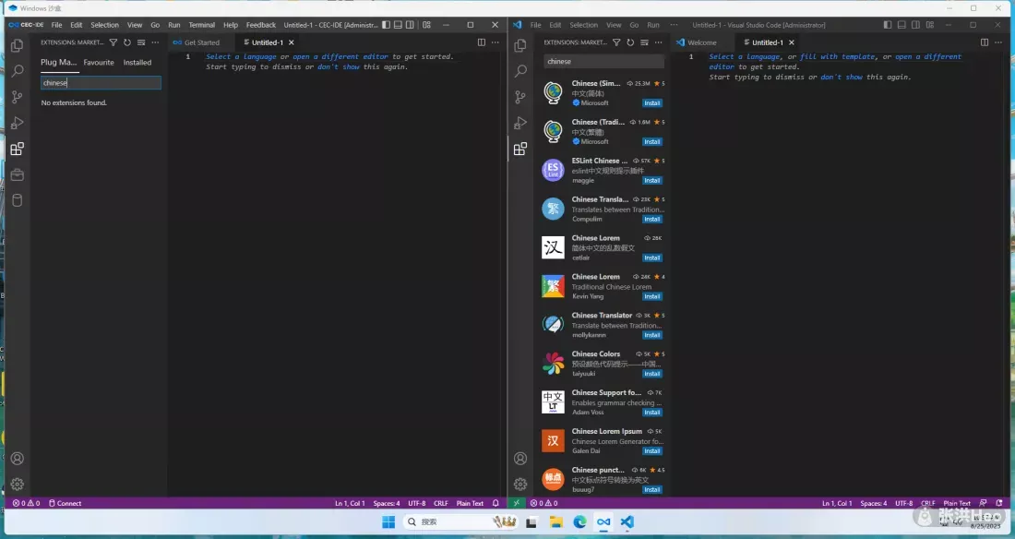Open Explorer in the VS Code activity bar
Viewport: 1015px width, 539px height.
coord(520,45)
